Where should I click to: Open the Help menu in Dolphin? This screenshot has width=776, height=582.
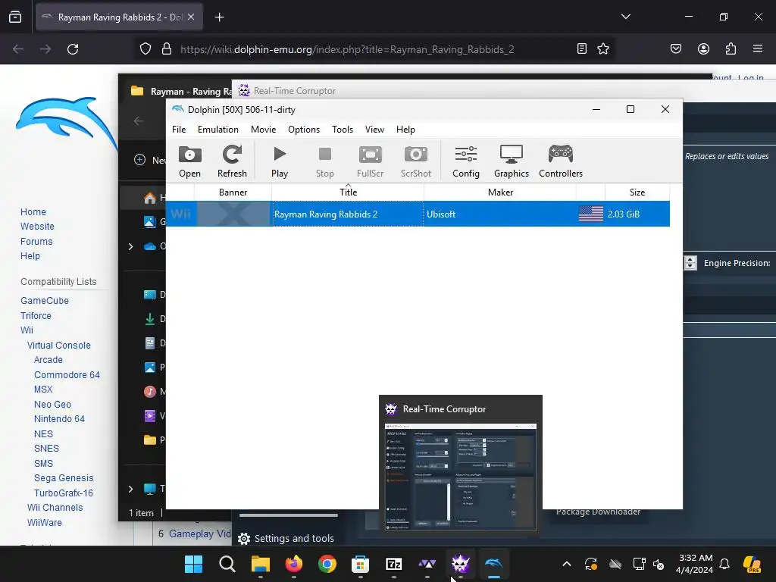(405, 129)
